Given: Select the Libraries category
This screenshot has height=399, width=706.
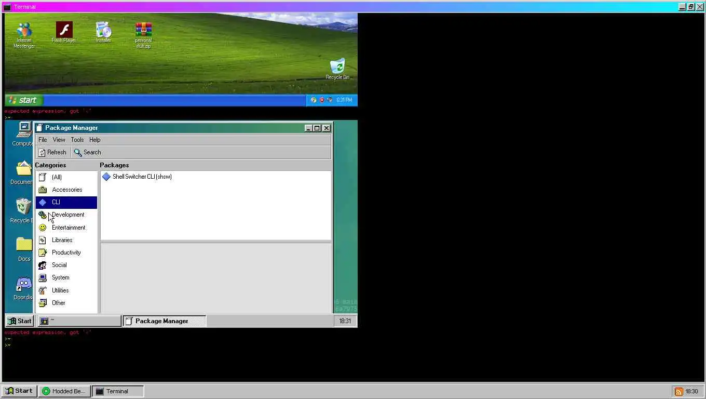Looking at the screenshot, I should (66, 240).
